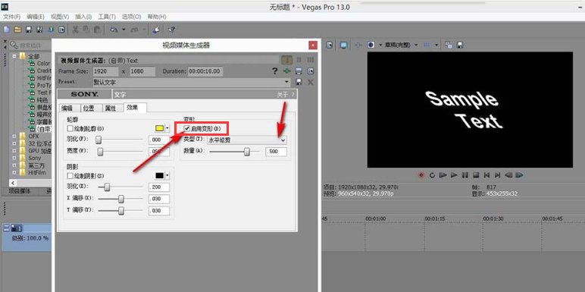
Task: Open the Preset 默认文字 dropdown
Action: click(x=286, y=82)
